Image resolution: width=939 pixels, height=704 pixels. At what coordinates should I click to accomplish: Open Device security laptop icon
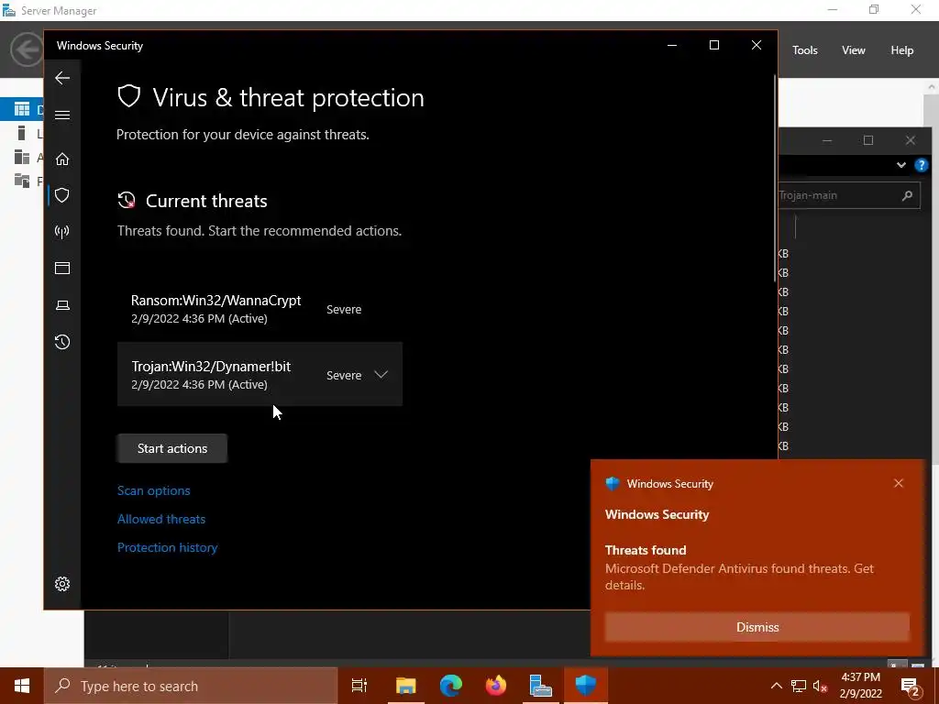(62, 305)
